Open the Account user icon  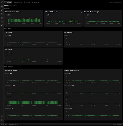tap(2, 120)
